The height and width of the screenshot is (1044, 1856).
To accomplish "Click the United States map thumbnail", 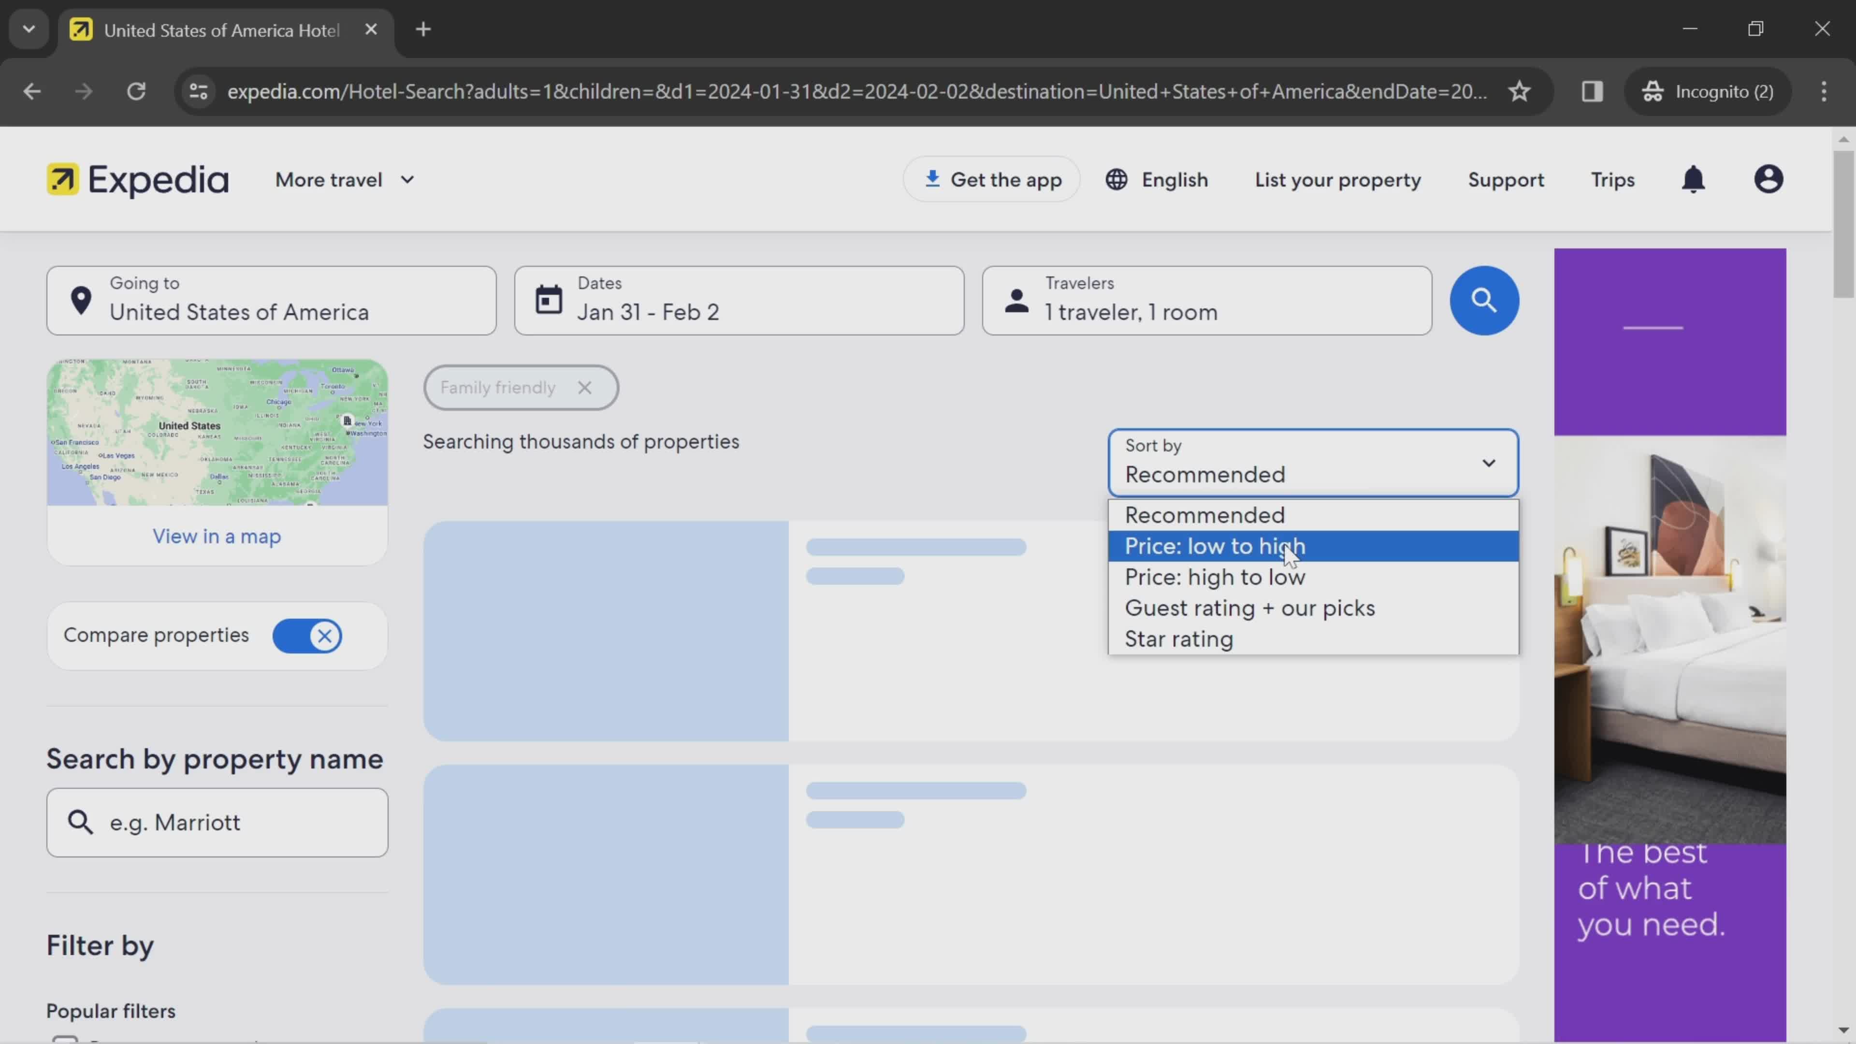I will tap(217, 432).
